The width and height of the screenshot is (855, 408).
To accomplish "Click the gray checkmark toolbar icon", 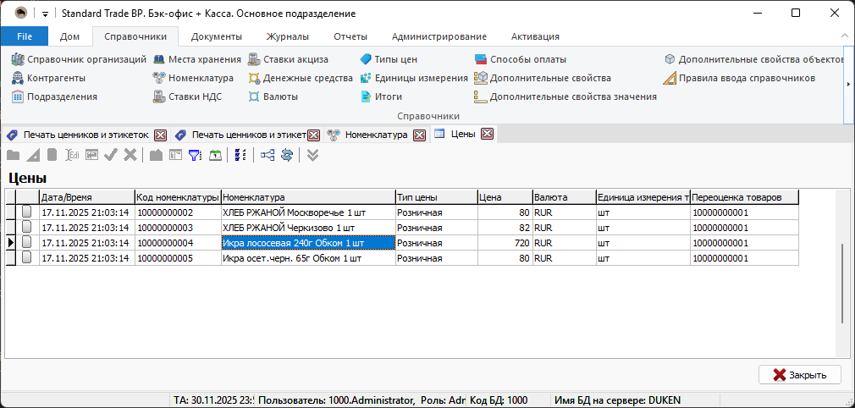I will click(x=111, y=156).
